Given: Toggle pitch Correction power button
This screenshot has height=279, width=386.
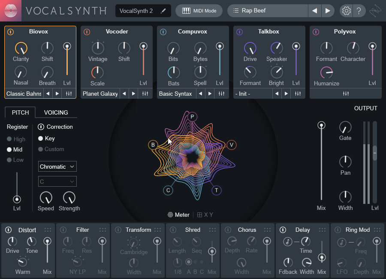Looking at the screenshot, I should pyautogui.click(x=41, y=127).
